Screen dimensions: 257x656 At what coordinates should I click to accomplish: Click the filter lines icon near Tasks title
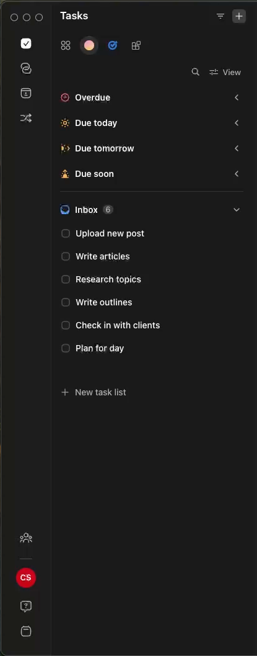[x=220, y=16]
